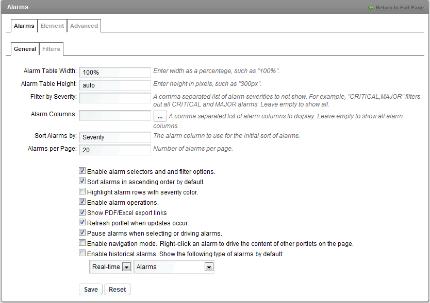Click the Filter by Severity field
This screenshot has width=430, height=303.
(x=115, y=98)
